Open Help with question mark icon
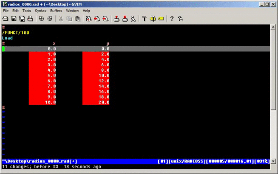The image size is (278, 174). point(172,19)
